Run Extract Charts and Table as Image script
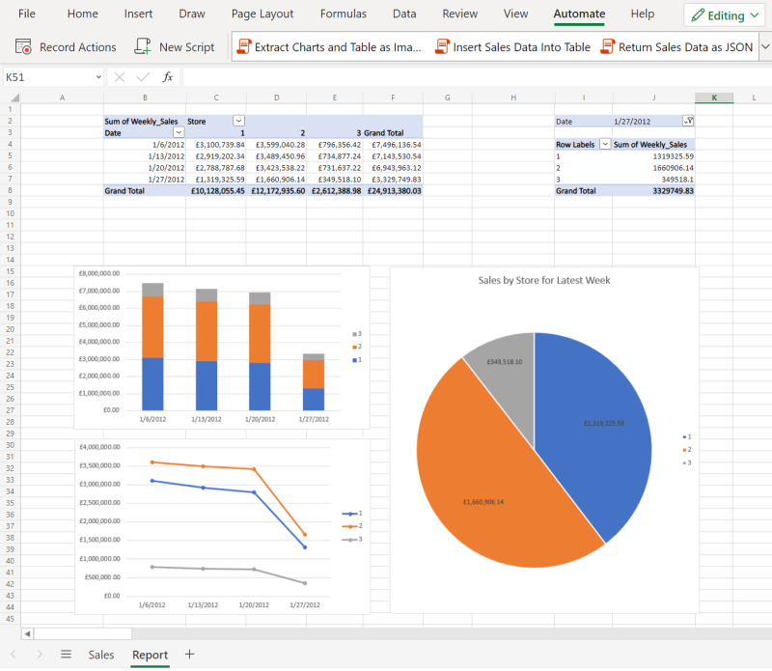Viewport: 772px width, 671px height. pyautogui.click(x=329, y=47)
